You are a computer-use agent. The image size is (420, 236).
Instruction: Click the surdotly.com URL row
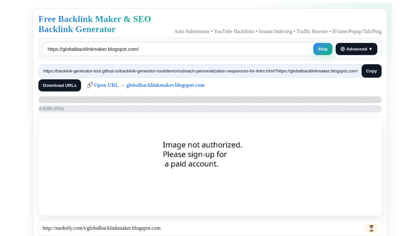(210, 228)
